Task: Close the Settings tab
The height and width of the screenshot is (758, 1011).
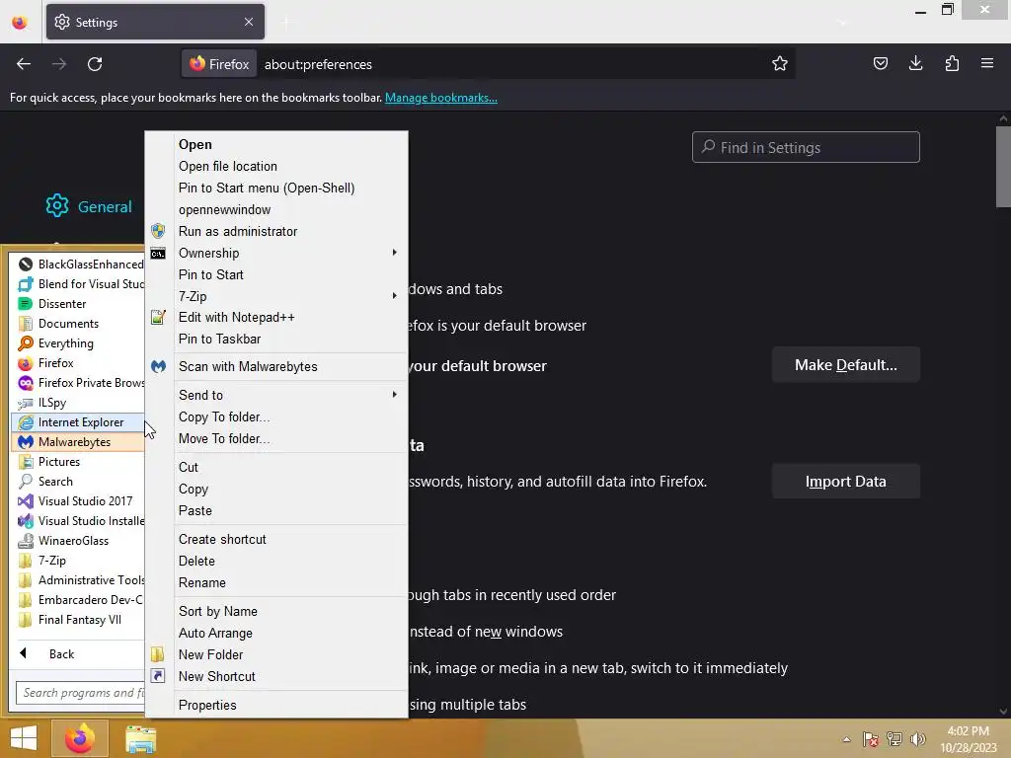Action: pos(249,22)
